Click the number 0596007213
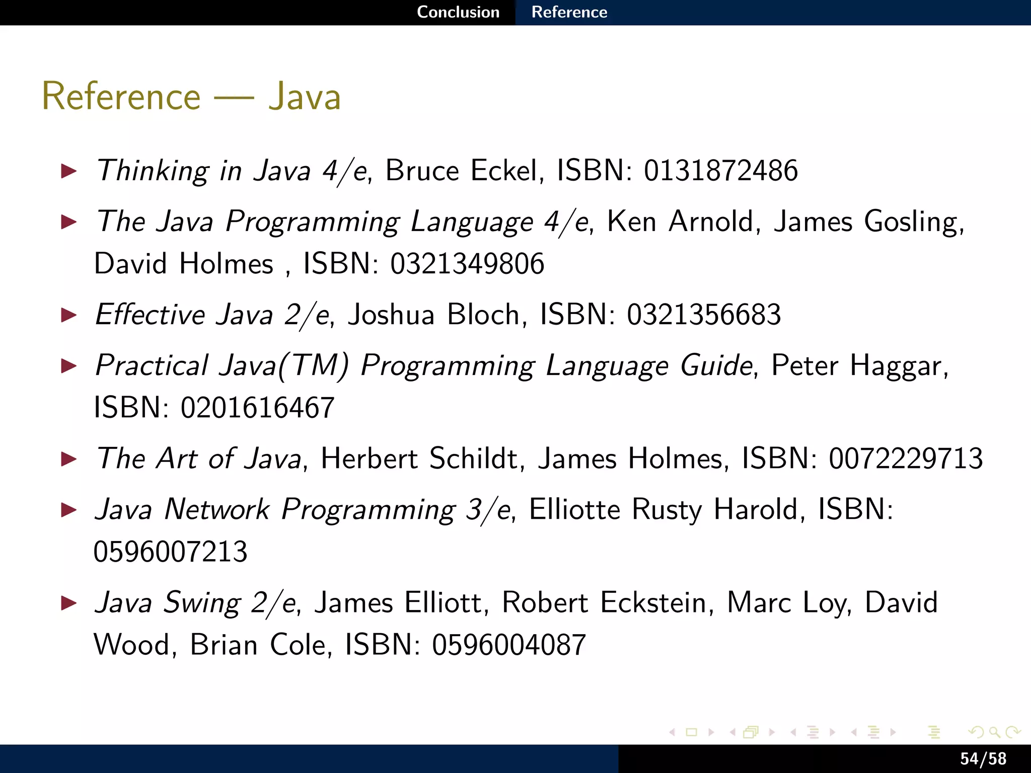Image resolution: width=1031 pixels, height=773 pixels. (171, 552)
